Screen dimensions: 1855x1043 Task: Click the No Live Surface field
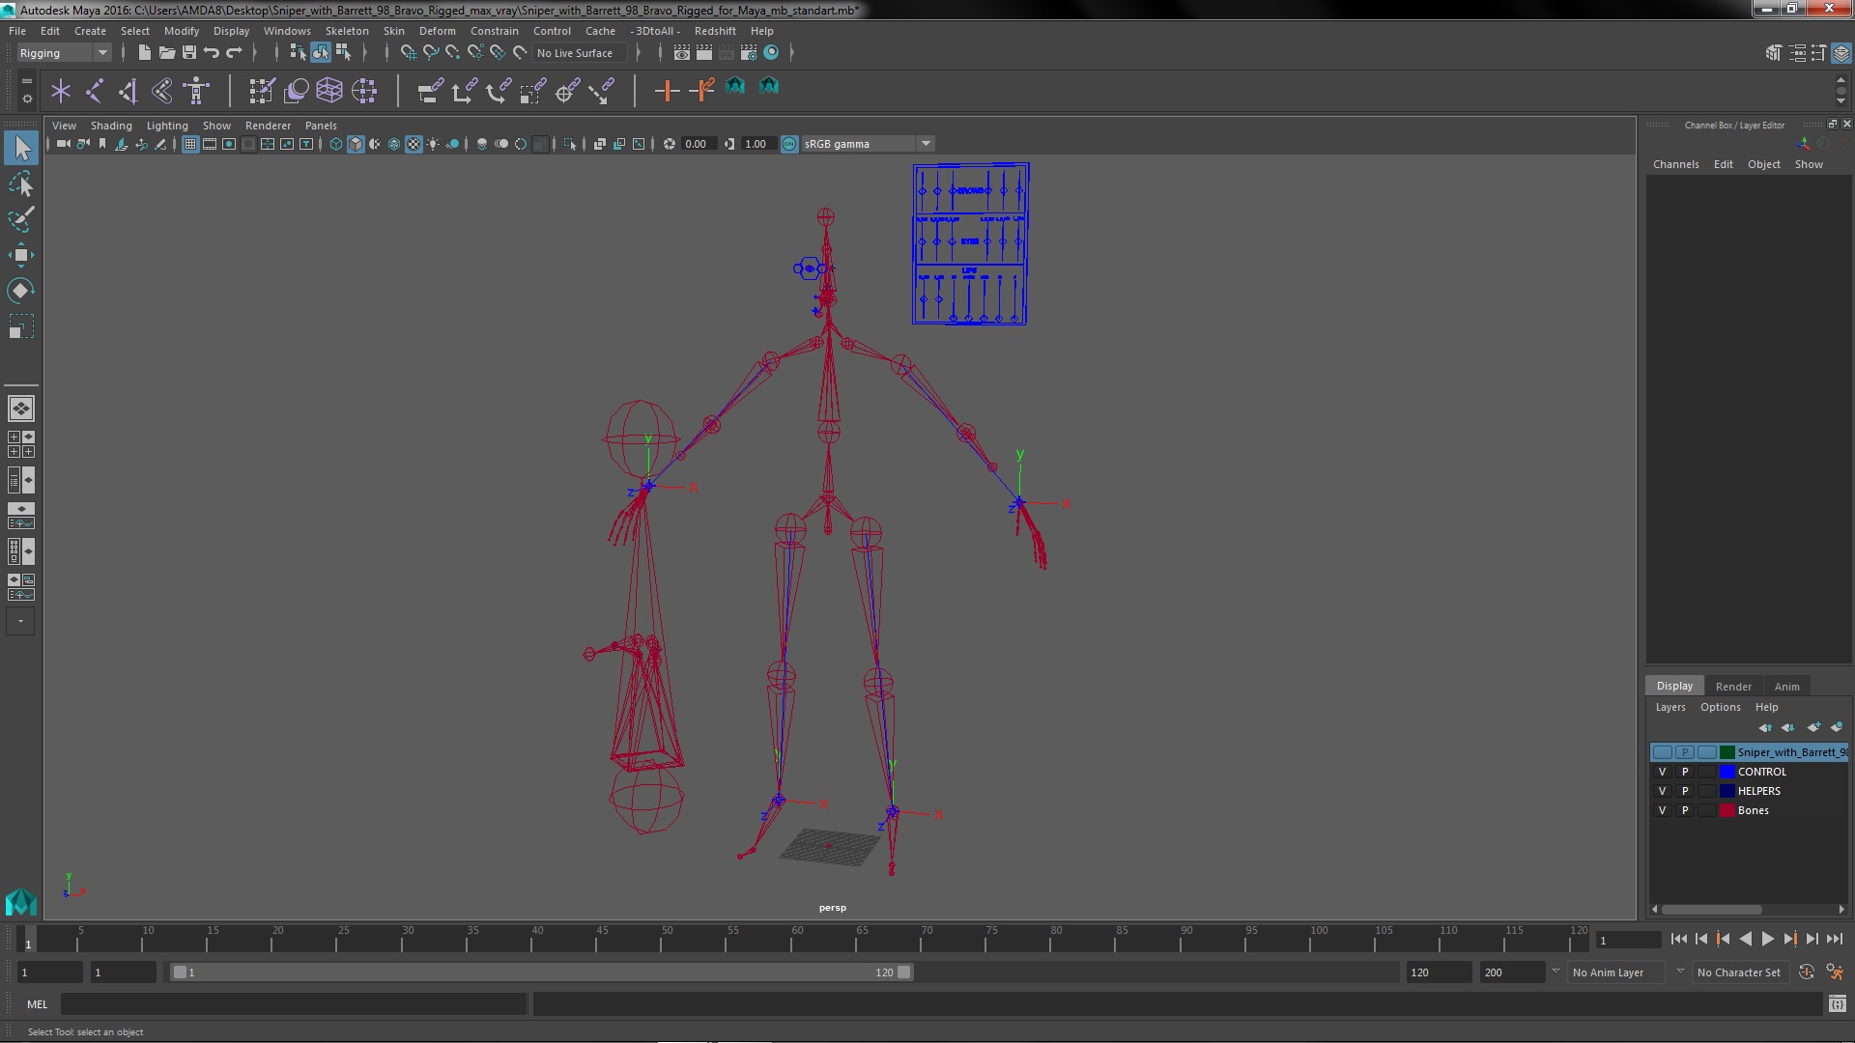[580, 53]
